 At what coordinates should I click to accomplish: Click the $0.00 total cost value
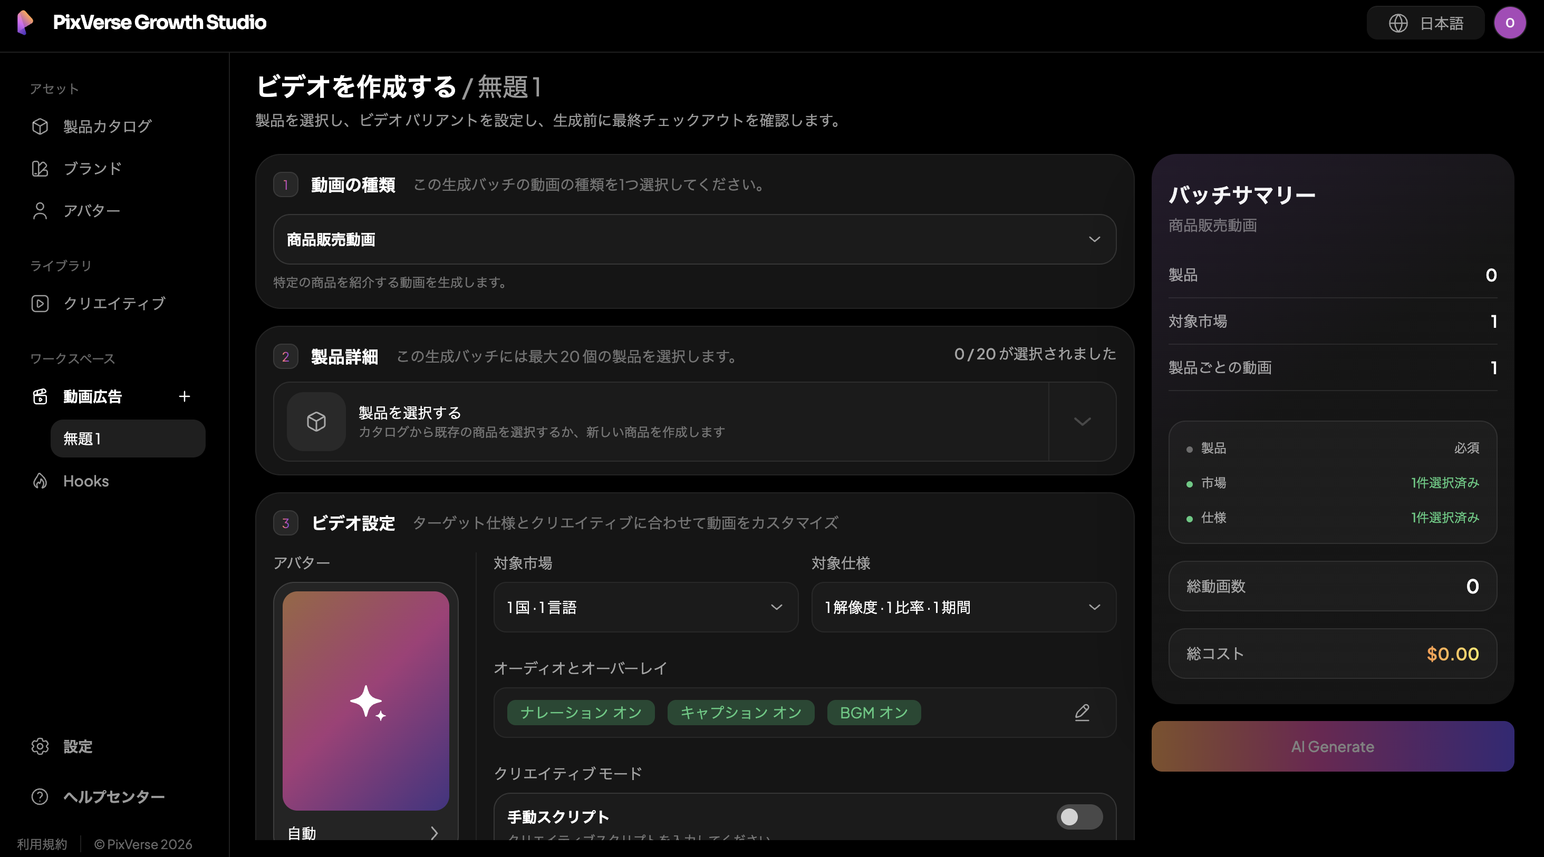pos(1452,654)
